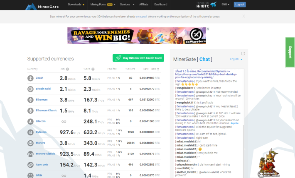Viewport: 295px width, 178px height.
Task: Click username udezechimaobim in chat
Action: point(187,164)
